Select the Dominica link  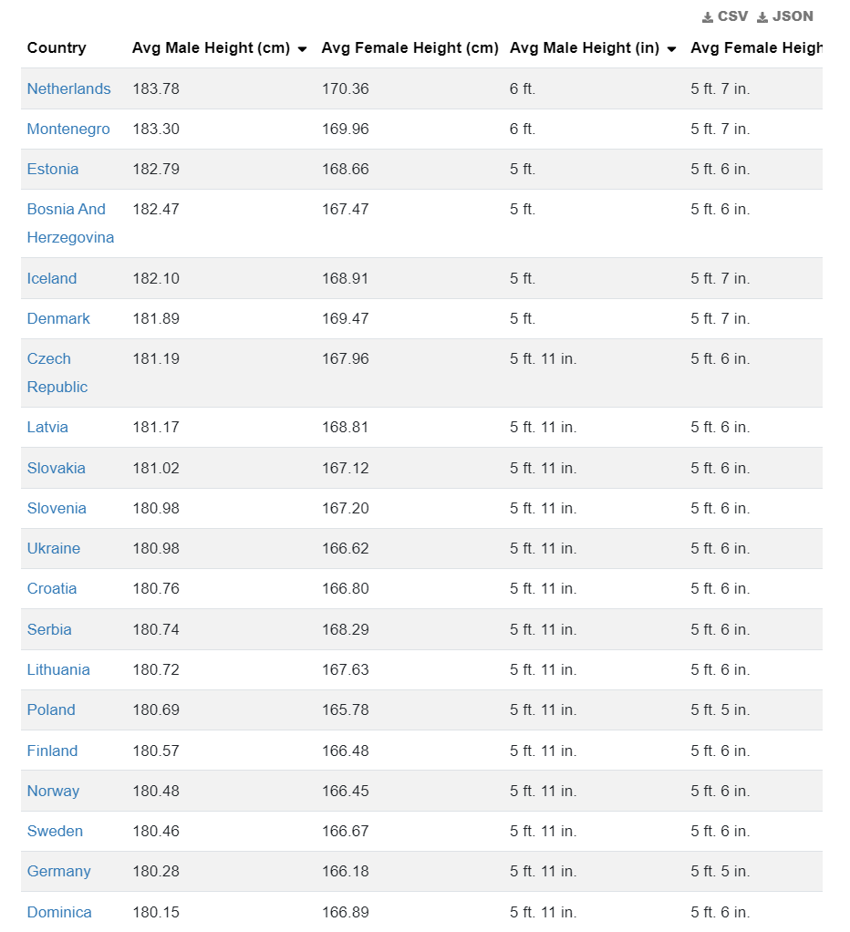(59, 912)
